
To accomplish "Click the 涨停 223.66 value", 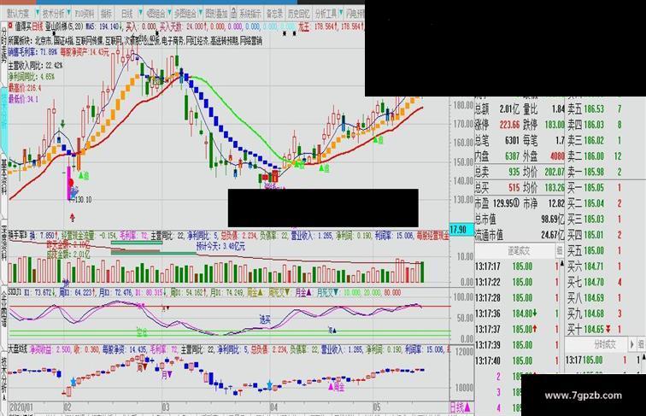I will [x=509, y=125].
